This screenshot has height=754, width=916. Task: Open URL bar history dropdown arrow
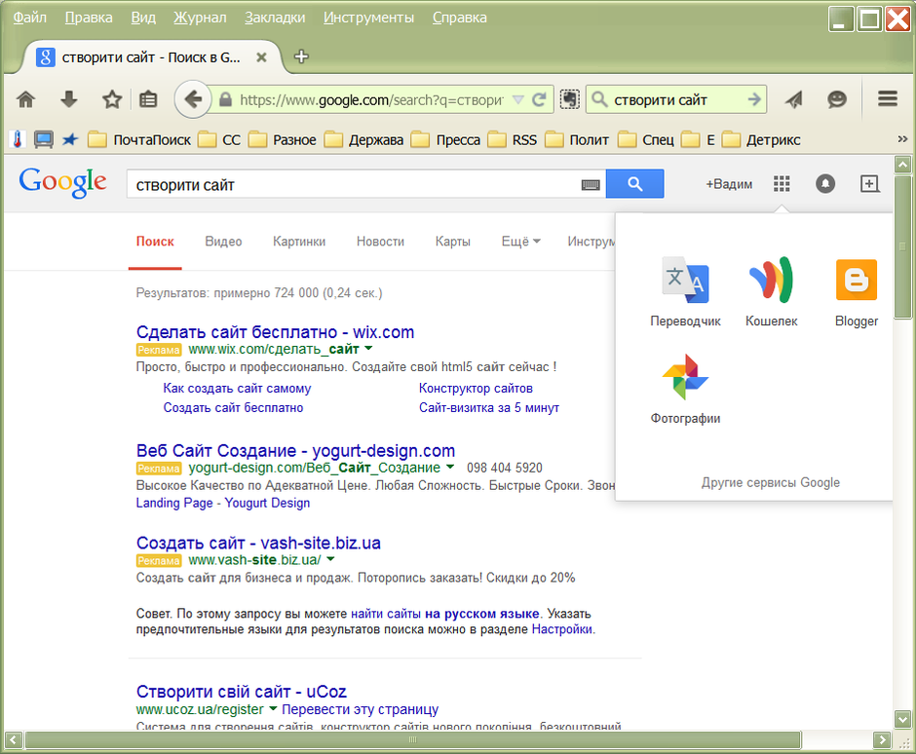[x=517, y=100]
